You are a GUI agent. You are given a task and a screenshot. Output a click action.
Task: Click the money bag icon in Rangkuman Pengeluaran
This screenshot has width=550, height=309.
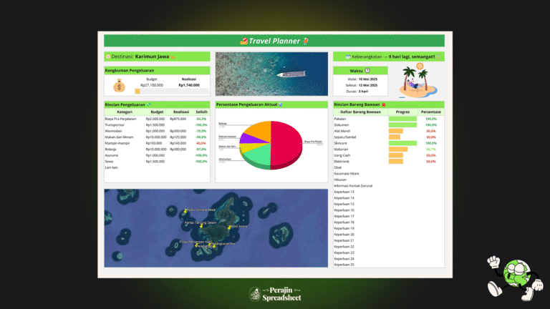coord(120,86)
